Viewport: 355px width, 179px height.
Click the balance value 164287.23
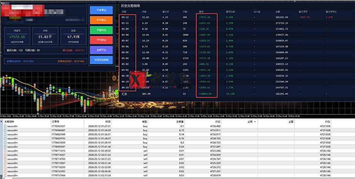click(282, 58)
